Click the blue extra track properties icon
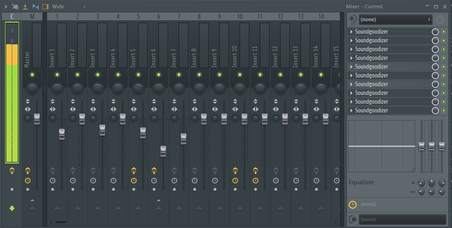This screenshot has height=228, width=452. click(x=36, y=6)
